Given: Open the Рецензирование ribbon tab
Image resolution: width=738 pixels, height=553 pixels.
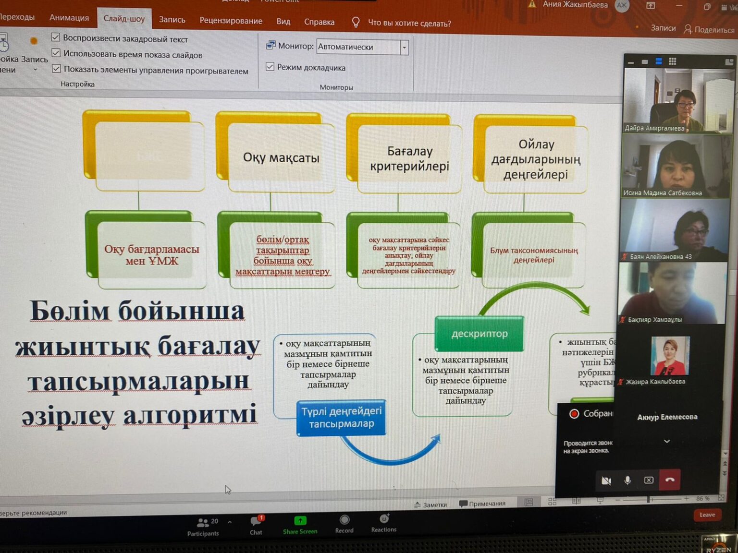Looking at the screenshot, I should [x=231, y=21].
